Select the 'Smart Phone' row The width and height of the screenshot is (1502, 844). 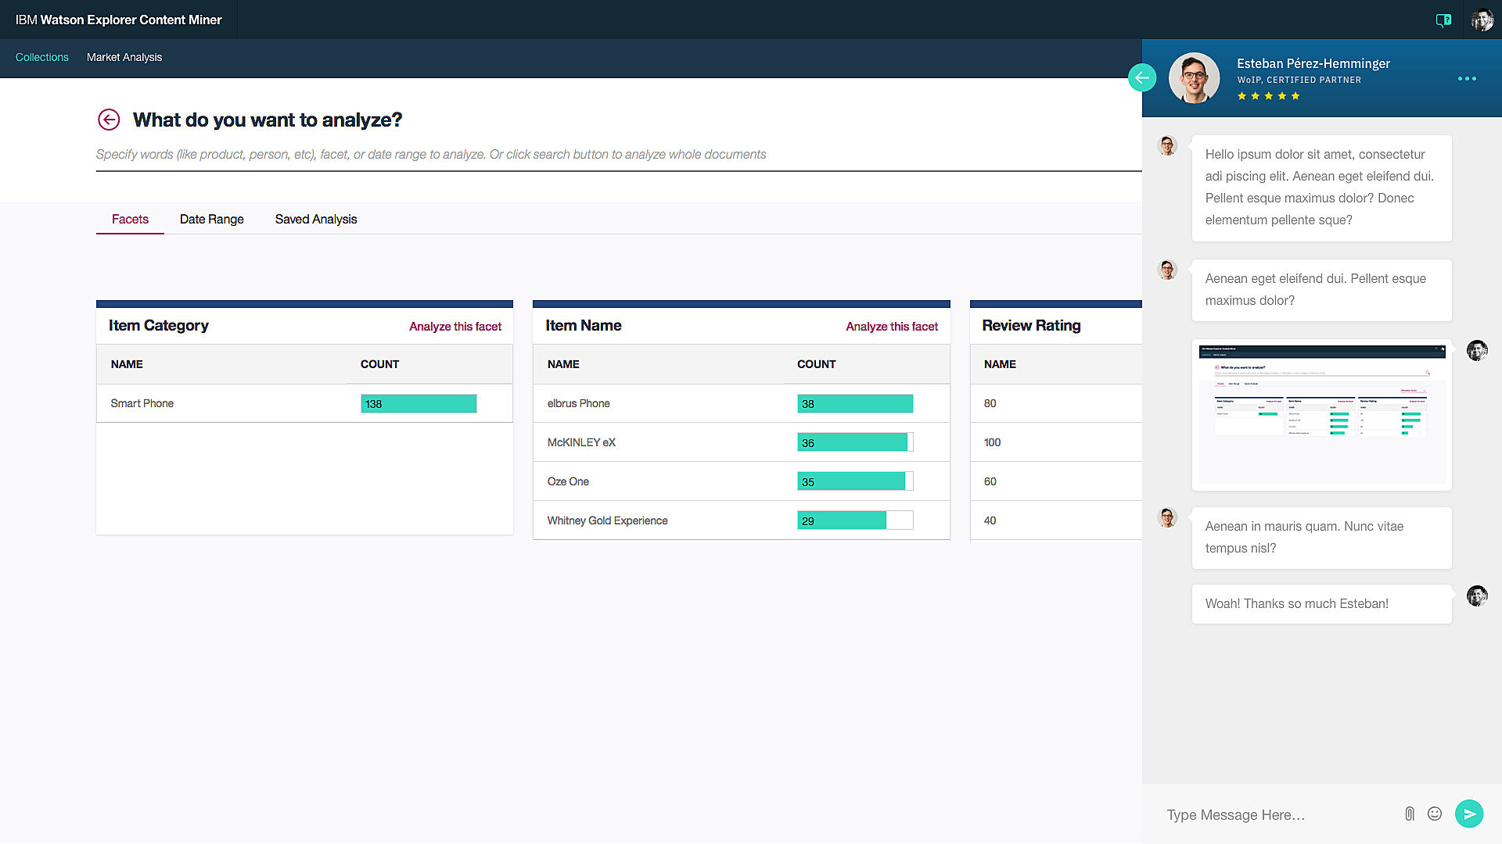pyautogui.click(x=304, y=403)
